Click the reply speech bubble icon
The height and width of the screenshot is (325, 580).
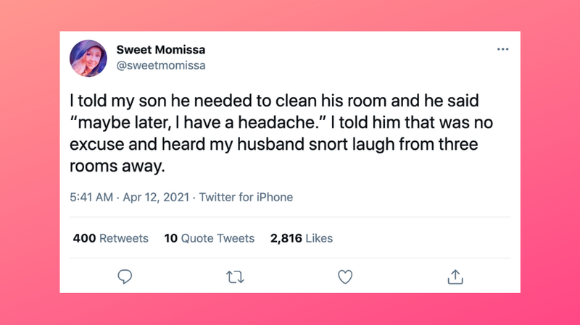point(125,277)
